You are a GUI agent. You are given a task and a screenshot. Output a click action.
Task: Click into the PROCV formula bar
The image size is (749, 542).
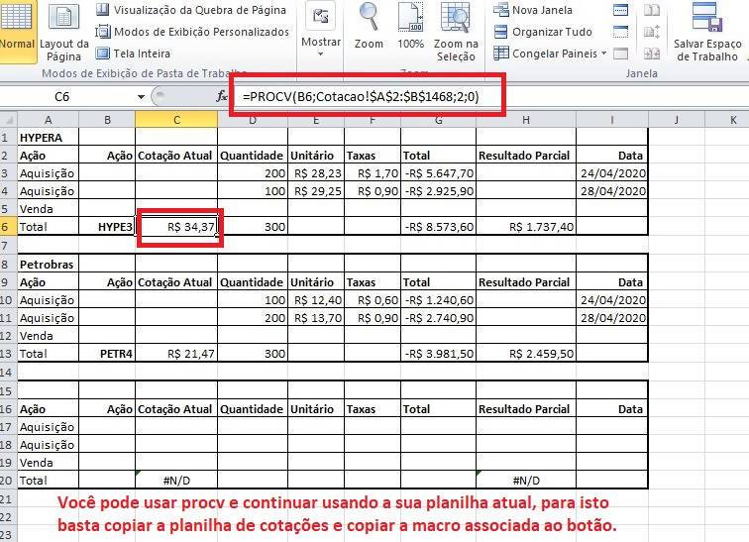(x=367, y=96)
